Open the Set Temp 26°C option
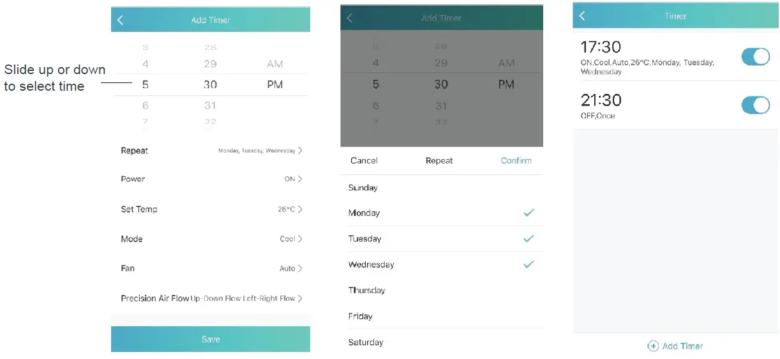780x359 pixels. [211, 209]
